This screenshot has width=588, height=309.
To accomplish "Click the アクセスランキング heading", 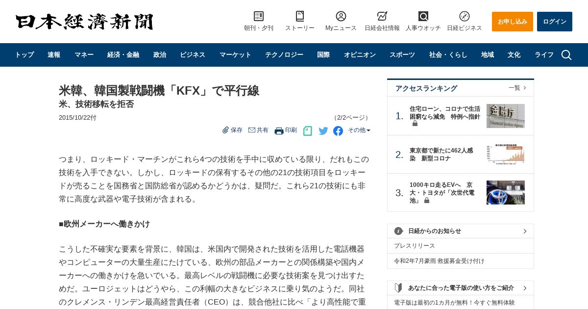I will [426, 88].
